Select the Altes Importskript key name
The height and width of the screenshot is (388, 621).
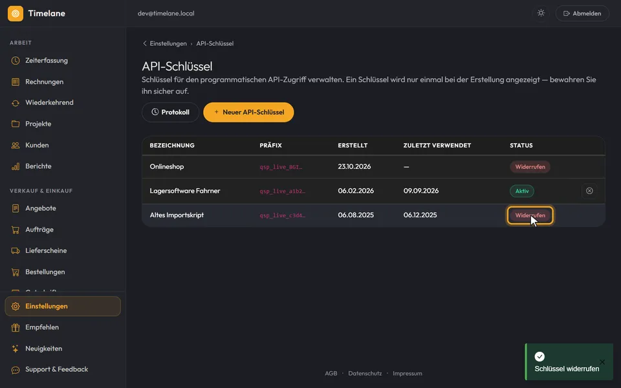tap(177, 215)
